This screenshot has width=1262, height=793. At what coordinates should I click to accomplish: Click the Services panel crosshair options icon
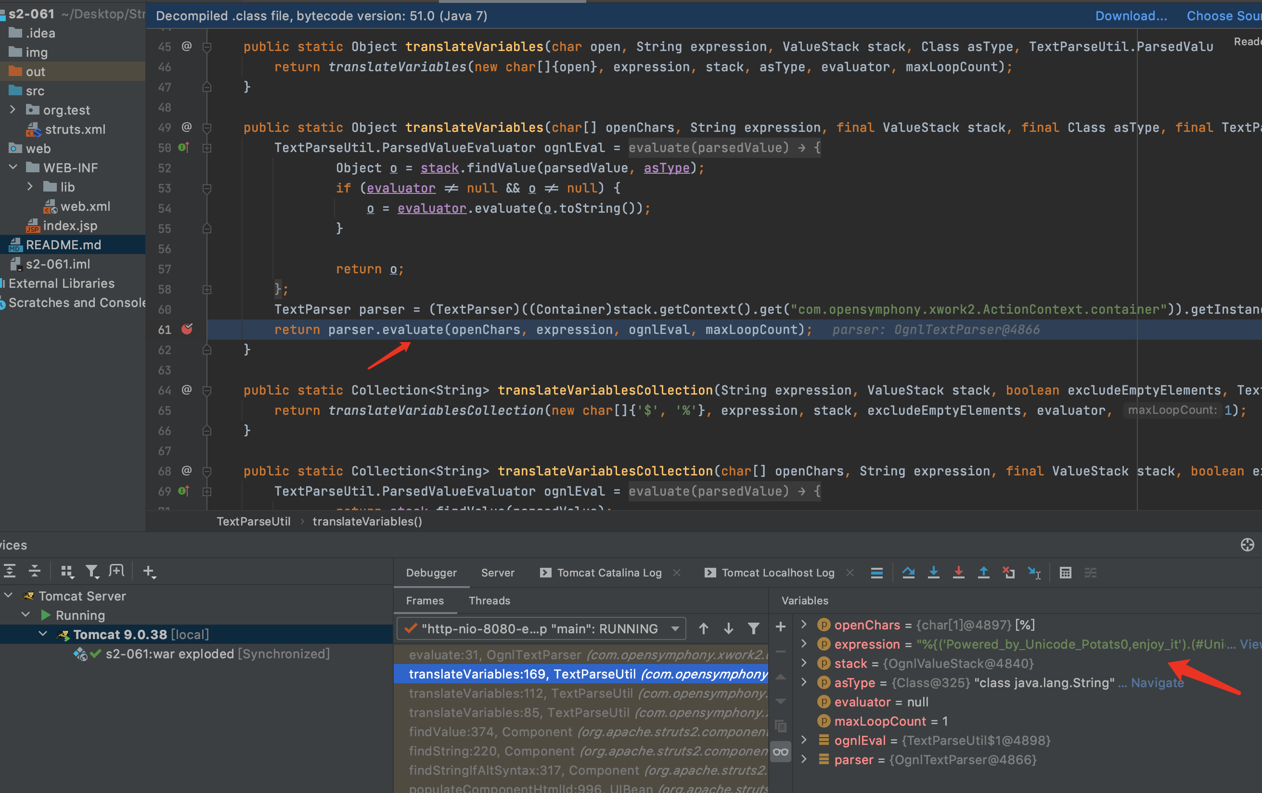pyautogui.click(x=1248, y=545)
